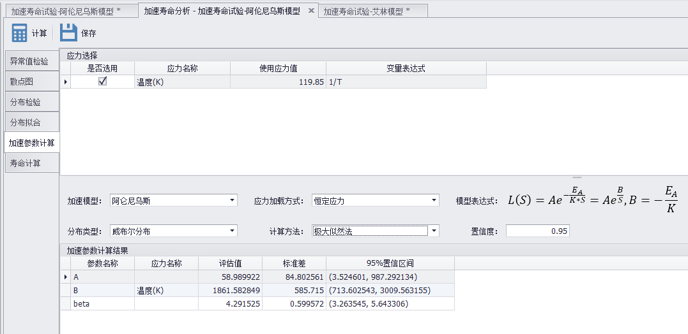Click 温度(K) in the stress selection row
Viewport: 688px width, 334px height.
tap(182, 82)
